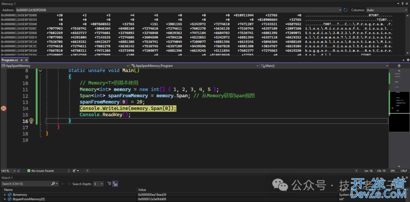410x202 pixels.
Task: Open the editor tab settings gear icon
Action: 408,60
